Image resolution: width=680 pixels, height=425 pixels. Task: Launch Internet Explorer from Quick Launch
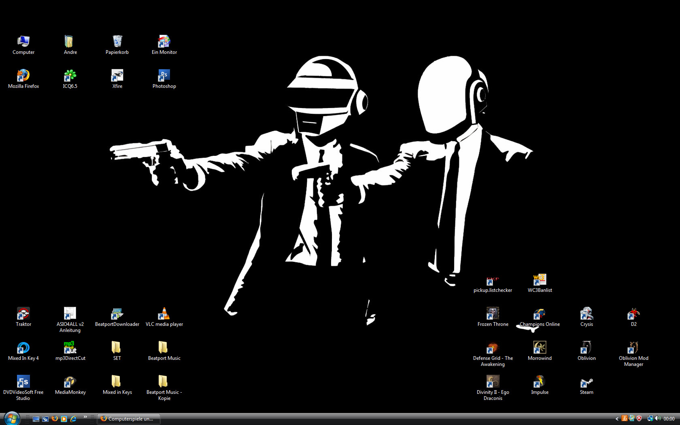[x=73, y=419]
